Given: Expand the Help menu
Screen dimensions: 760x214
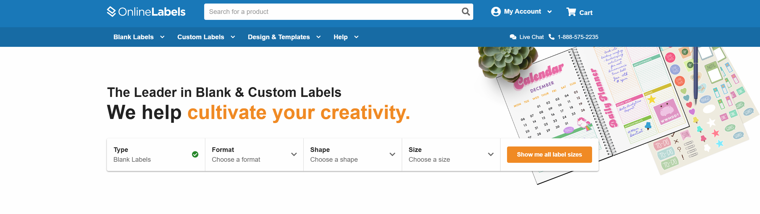Looking at the screenshot, I should [346, 37].
